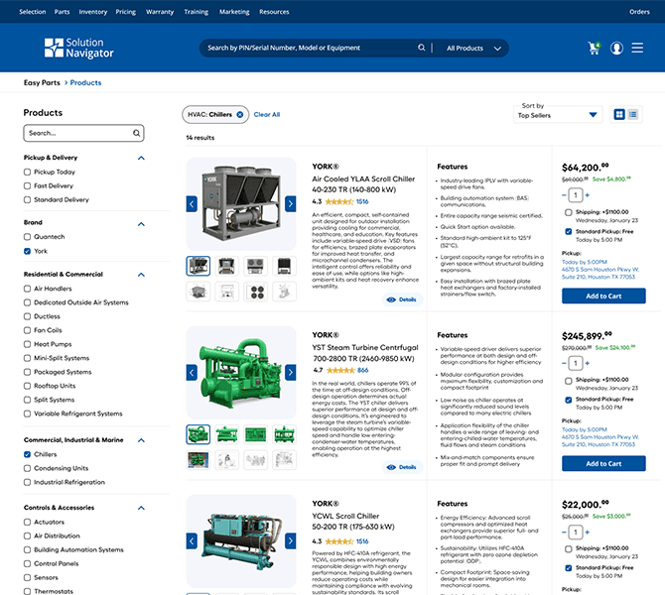
Task: Decrease quantity for the $245,899 chiller
Action: pos(564,363)
